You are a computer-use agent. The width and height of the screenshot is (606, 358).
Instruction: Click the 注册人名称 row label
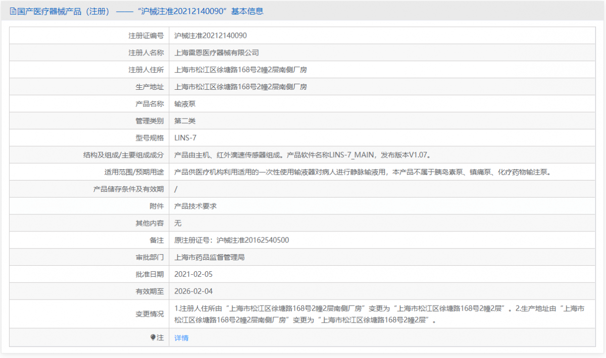click(146, 52)
